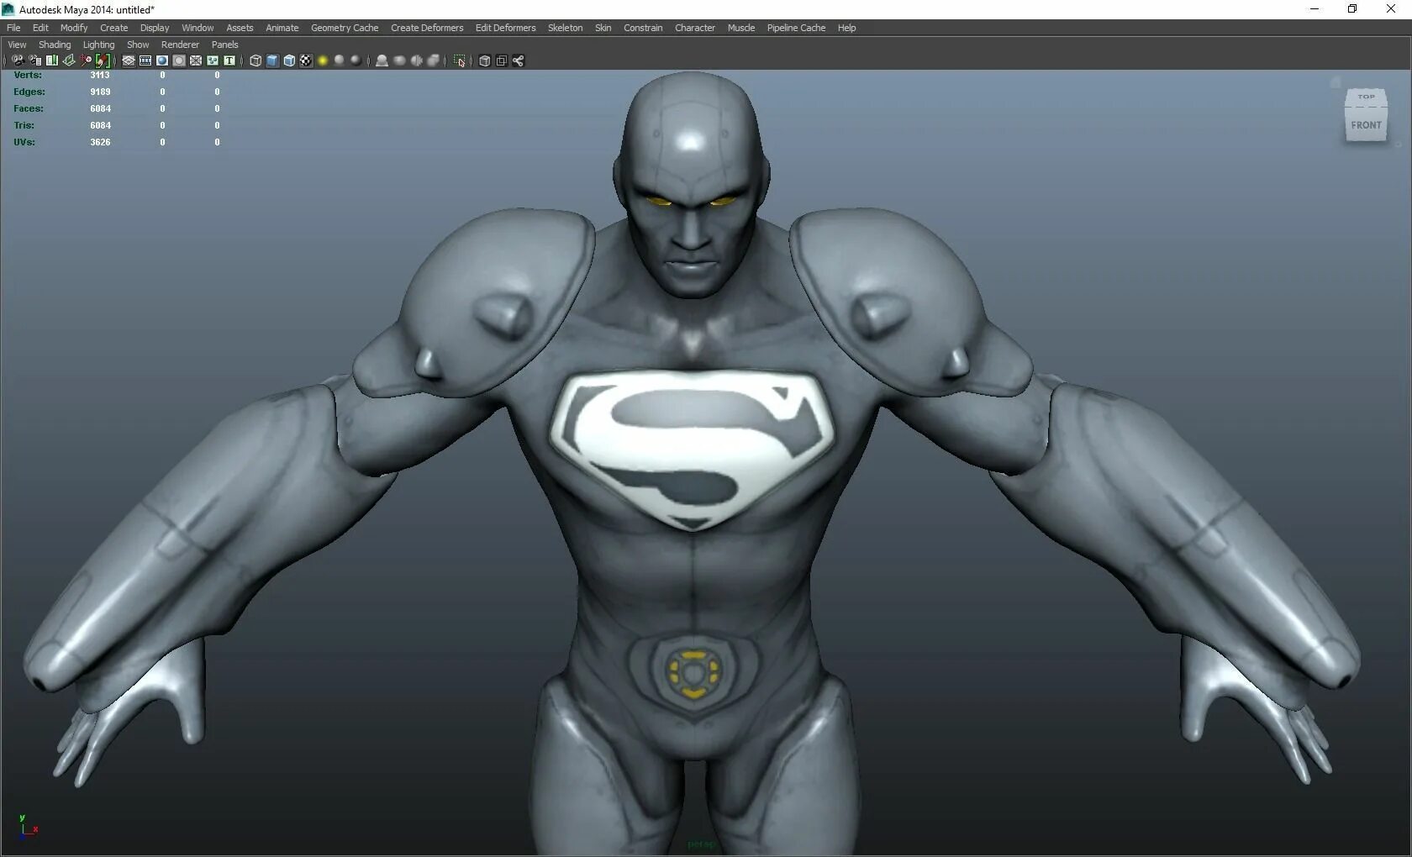
Task: Toggle the Resolution Gate overlay
Action: point(162,60)
